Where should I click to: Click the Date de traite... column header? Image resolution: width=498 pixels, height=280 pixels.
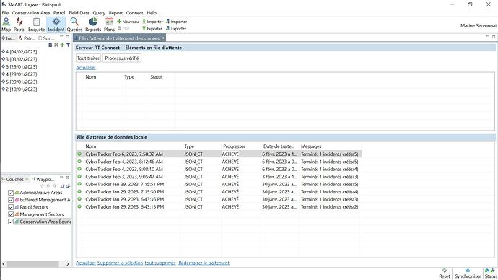pyautogui.click(x=280, y=146)
